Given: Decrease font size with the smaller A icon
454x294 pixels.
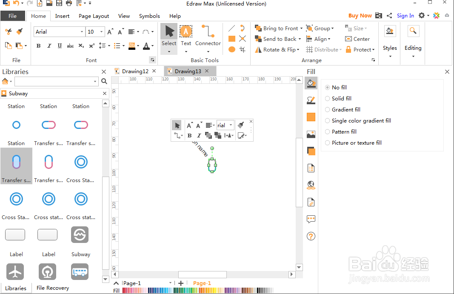Looking at the screenshot, I should [x=121, y=31].
